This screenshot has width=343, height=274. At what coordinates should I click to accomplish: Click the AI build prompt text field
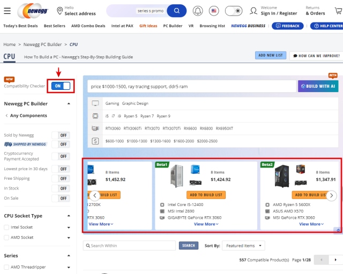pos(192,87)
